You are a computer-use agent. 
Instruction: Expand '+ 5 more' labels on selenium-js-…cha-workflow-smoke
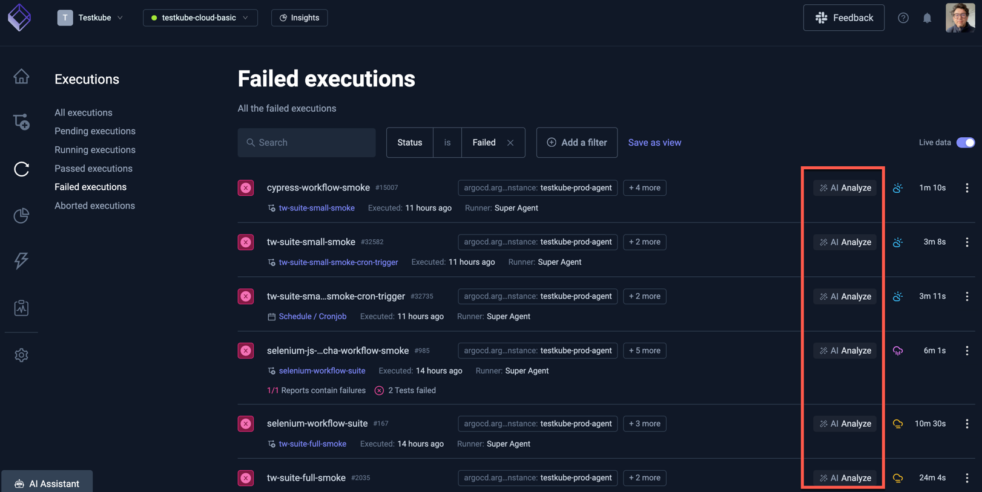[644, 351]
